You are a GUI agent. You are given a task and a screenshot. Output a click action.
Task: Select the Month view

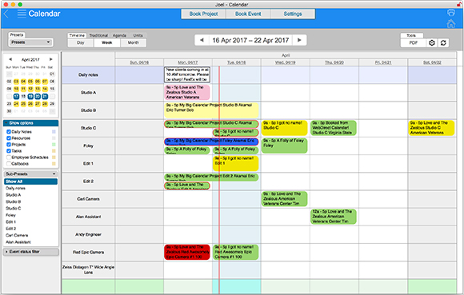[133, 43]
